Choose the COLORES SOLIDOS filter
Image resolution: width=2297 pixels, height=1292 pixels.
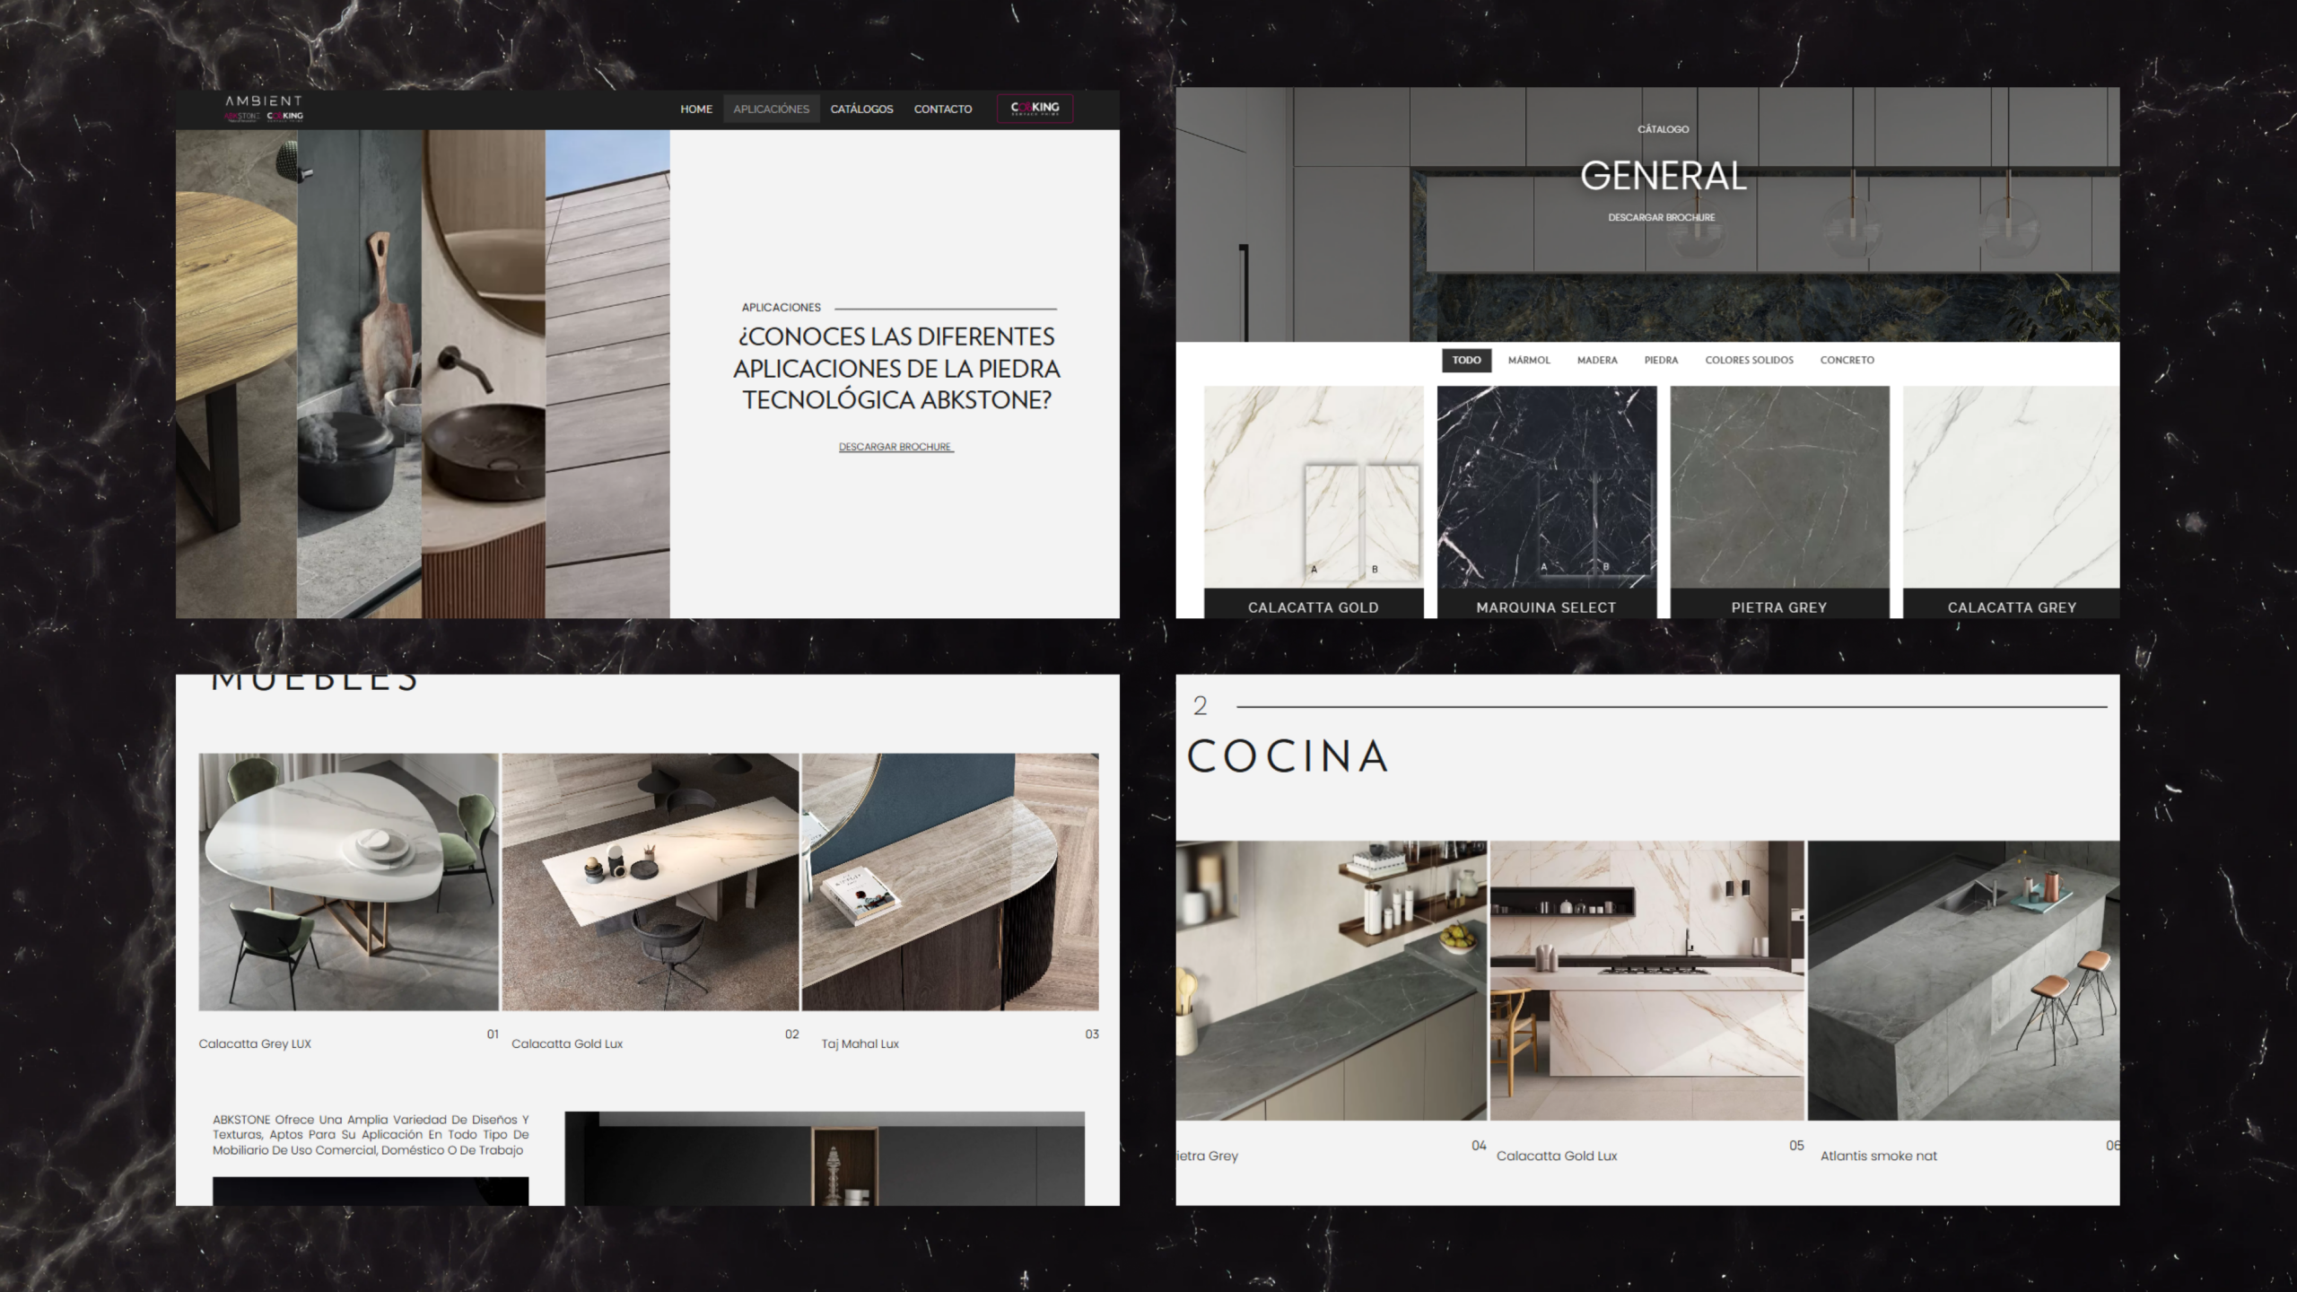[1749, 361]
